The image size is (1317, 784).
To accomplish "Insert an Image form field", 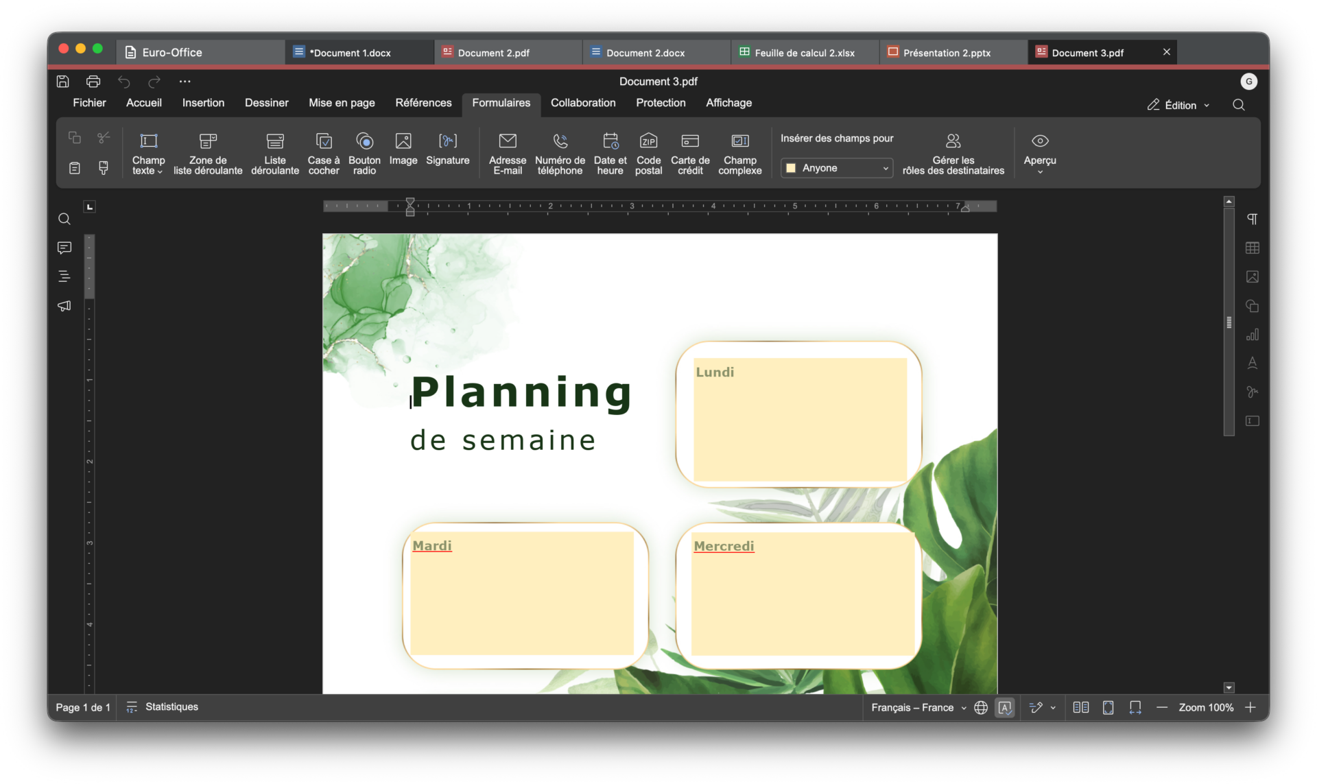I will pyautogui.click(x=403, y=150).
